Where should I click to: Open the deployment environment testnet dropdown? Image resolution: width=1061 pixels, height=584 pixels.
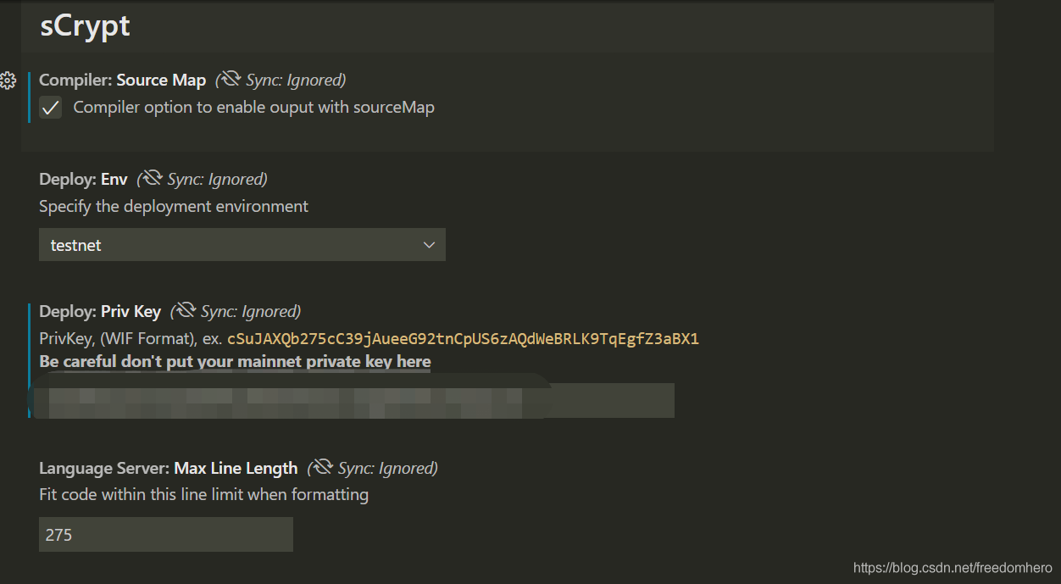[242, 245]
